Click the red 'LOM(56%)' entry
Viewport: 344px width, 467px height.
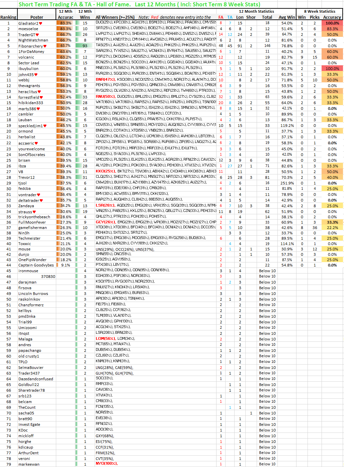(x=106, y=339)
